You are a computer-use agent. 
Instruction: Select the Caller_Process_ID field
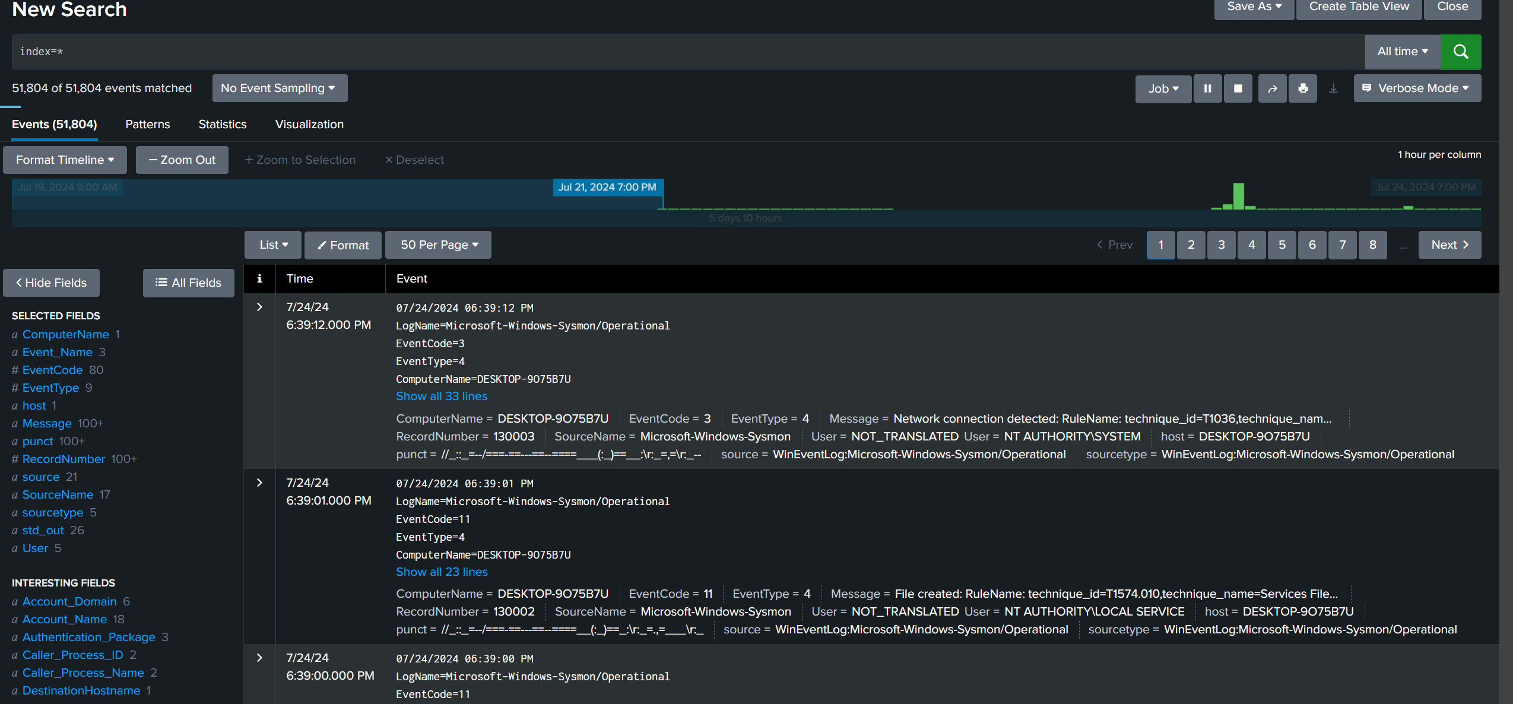coord(72,655)
